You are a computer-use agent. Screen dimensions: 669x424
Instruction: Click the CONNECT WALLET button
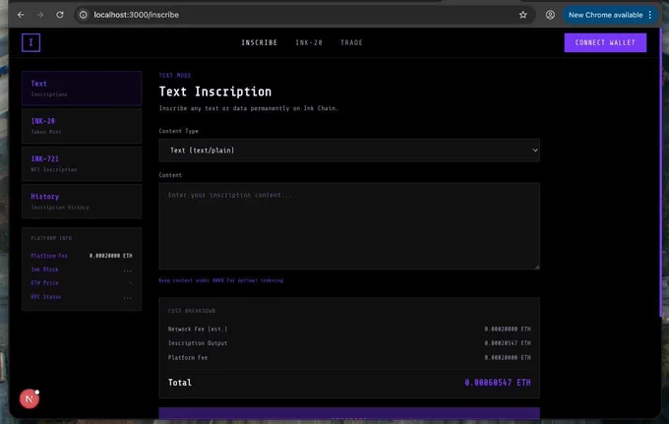tap(605, 42)
